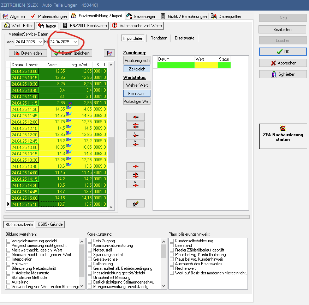Click the left arrow button marked P

136,134
